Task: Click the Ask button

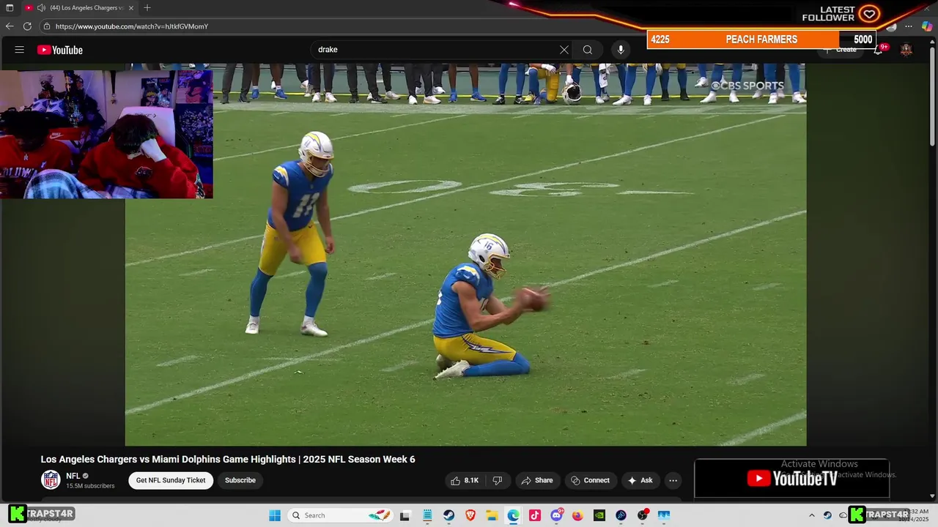Action: [640, 480]
